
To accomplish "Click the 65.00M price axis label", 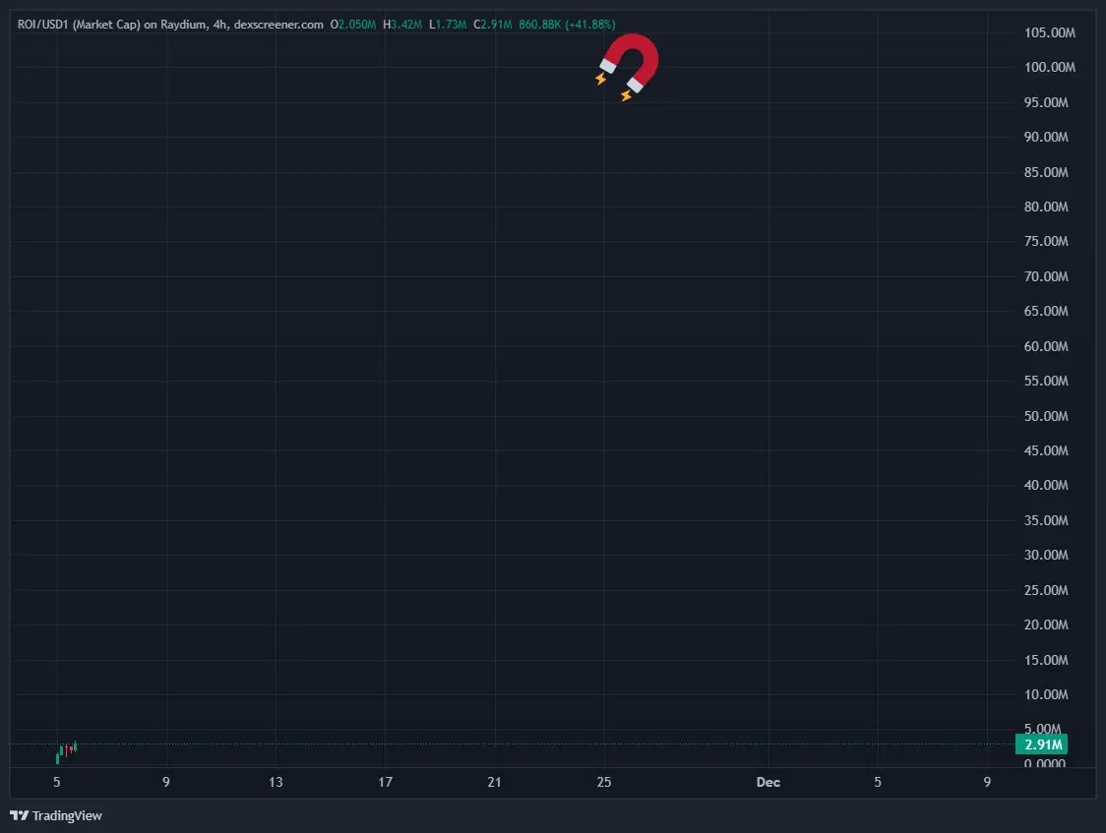I will [x=1046, y=311].
